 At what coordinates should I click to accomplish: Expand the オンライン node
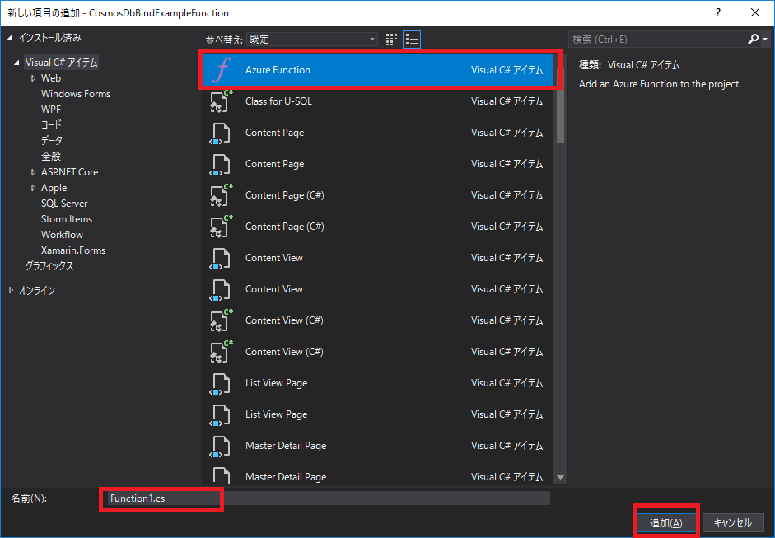11,290
